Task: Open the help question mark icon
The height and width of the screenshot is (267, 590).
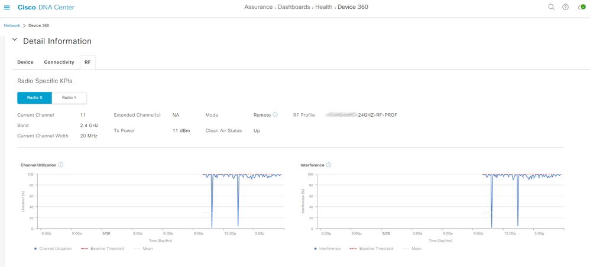Action: (x=565, y=7)
